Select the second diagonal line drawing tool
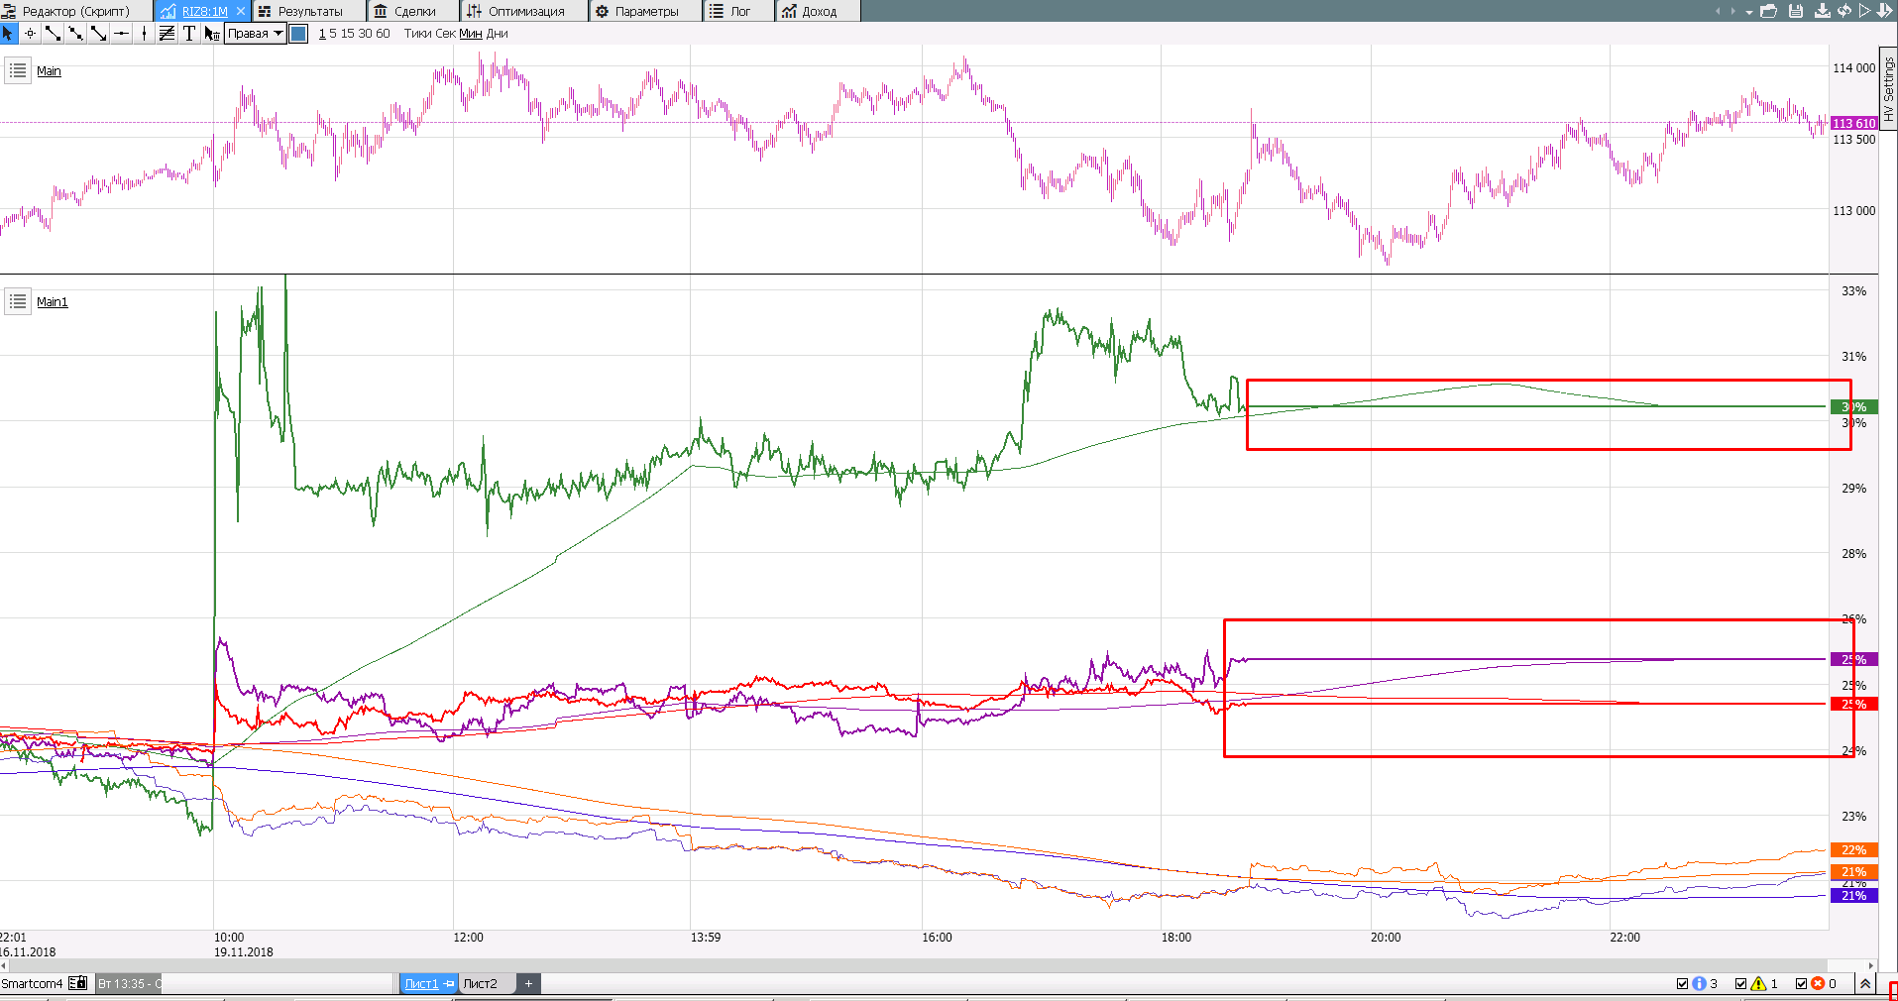This screenshot has height=1001, width=1898. pyautogui.click(x=76, y=34)
